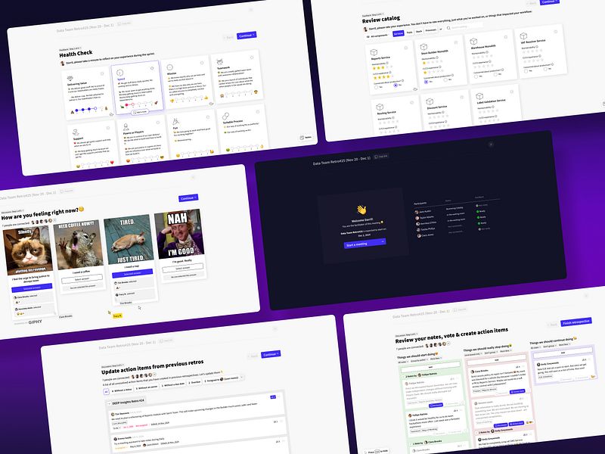Click the VAT Resolver Service cube icon

pos(523,36)
